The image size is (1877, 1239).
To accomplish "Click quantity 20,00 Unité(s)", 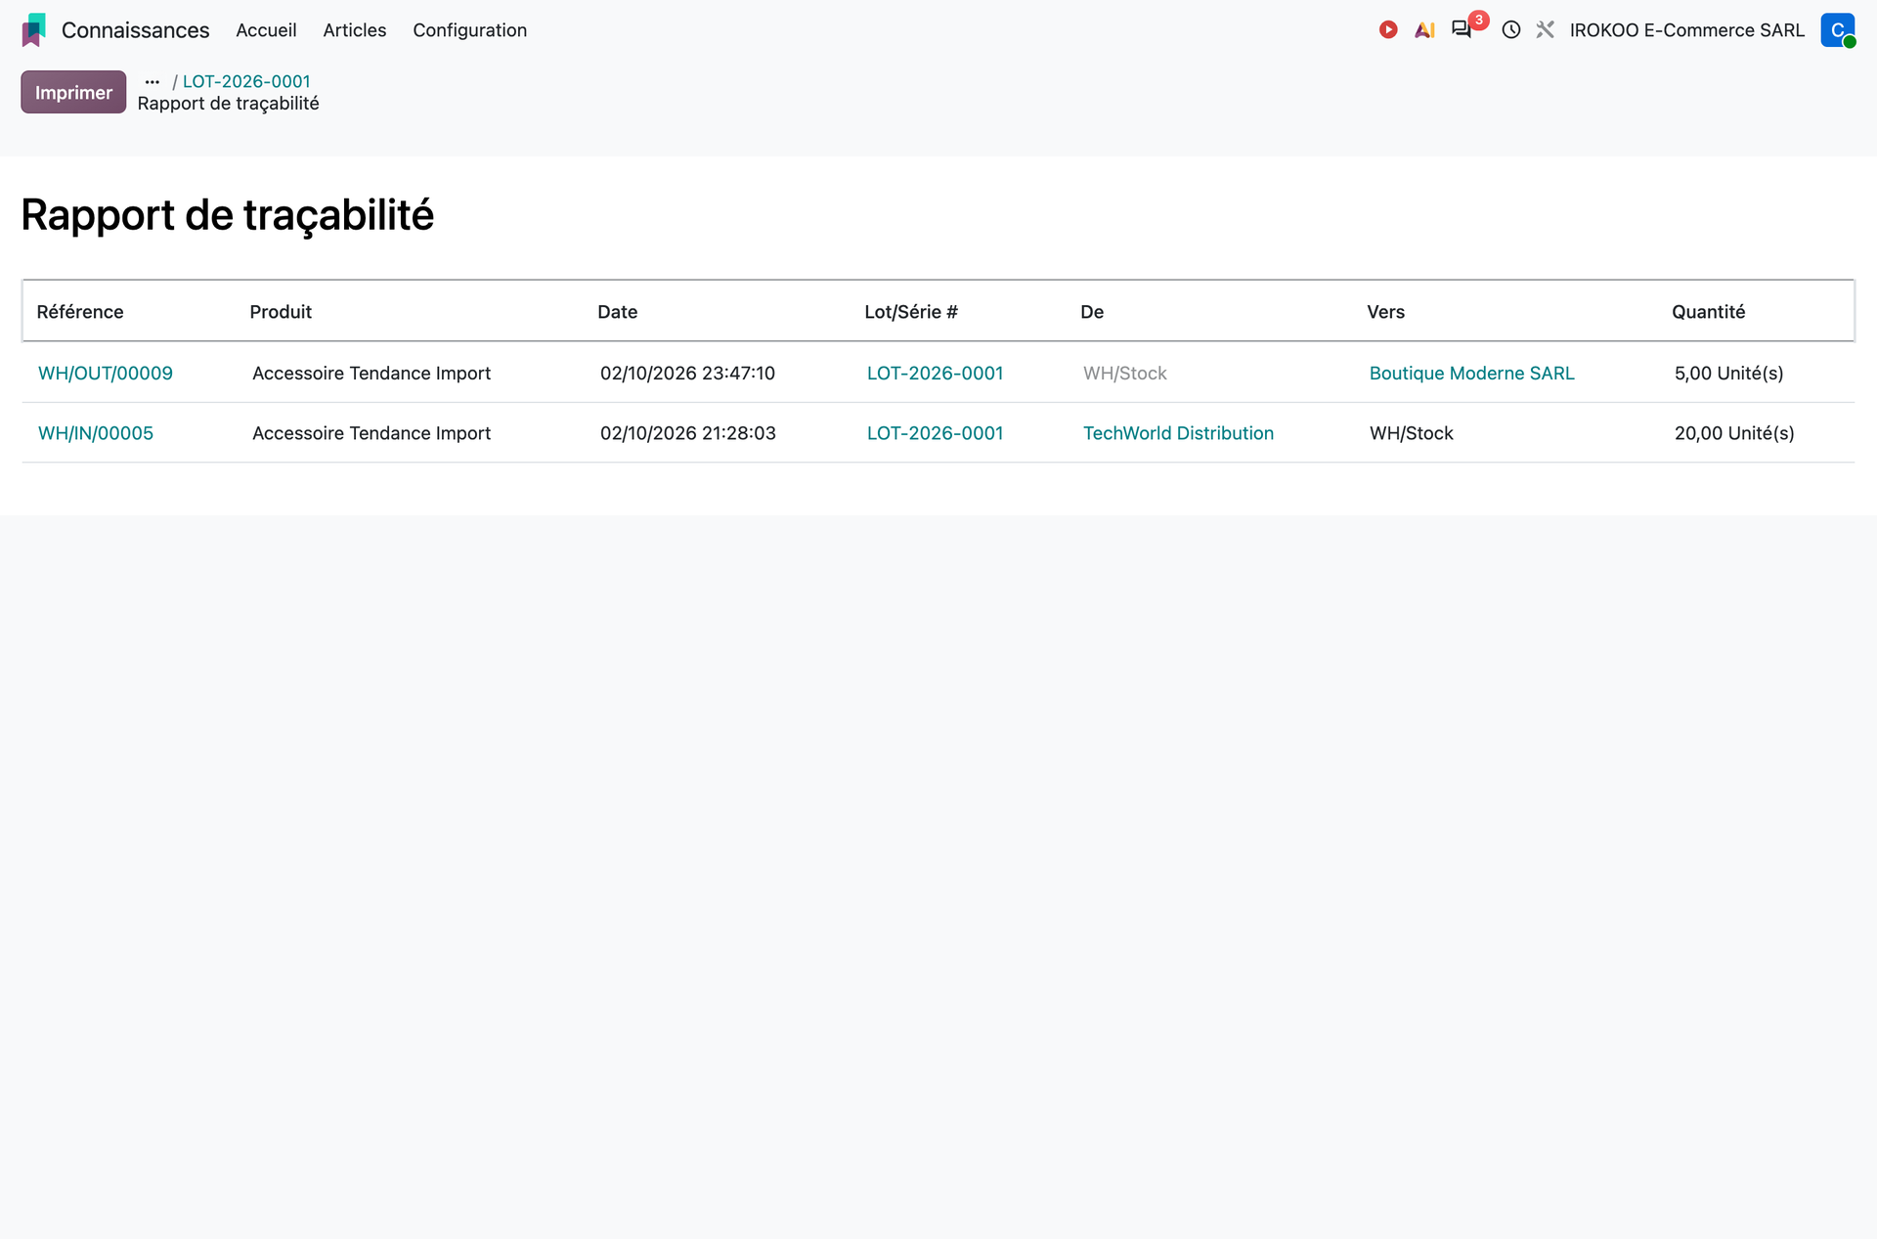I will point(1734,433).
